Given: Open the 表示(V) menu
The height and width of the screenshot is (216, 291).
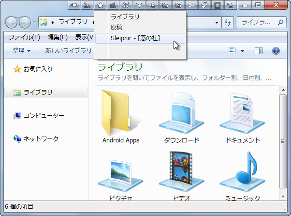Looking at the screenshot, I should pos(84,37).
